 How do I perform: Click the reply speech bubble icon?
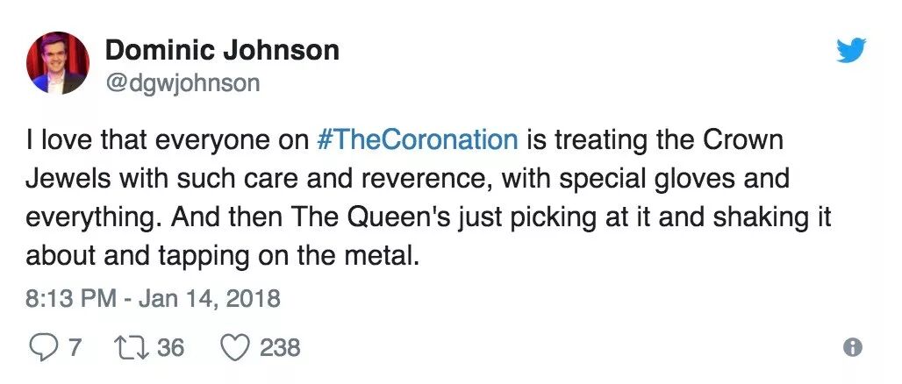pyautogui.click(x=43, y=348)
